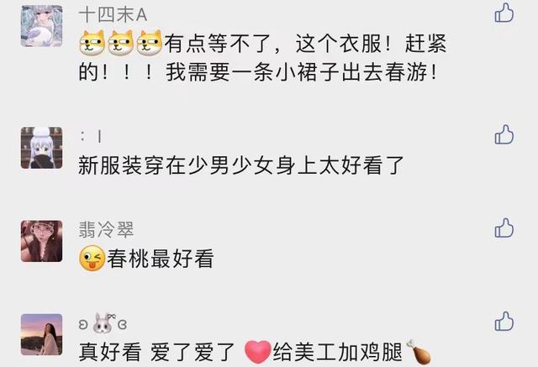The image size is (538, 367).
Task: Tap the username with the bunny emoji
Action: coord(103,323)
